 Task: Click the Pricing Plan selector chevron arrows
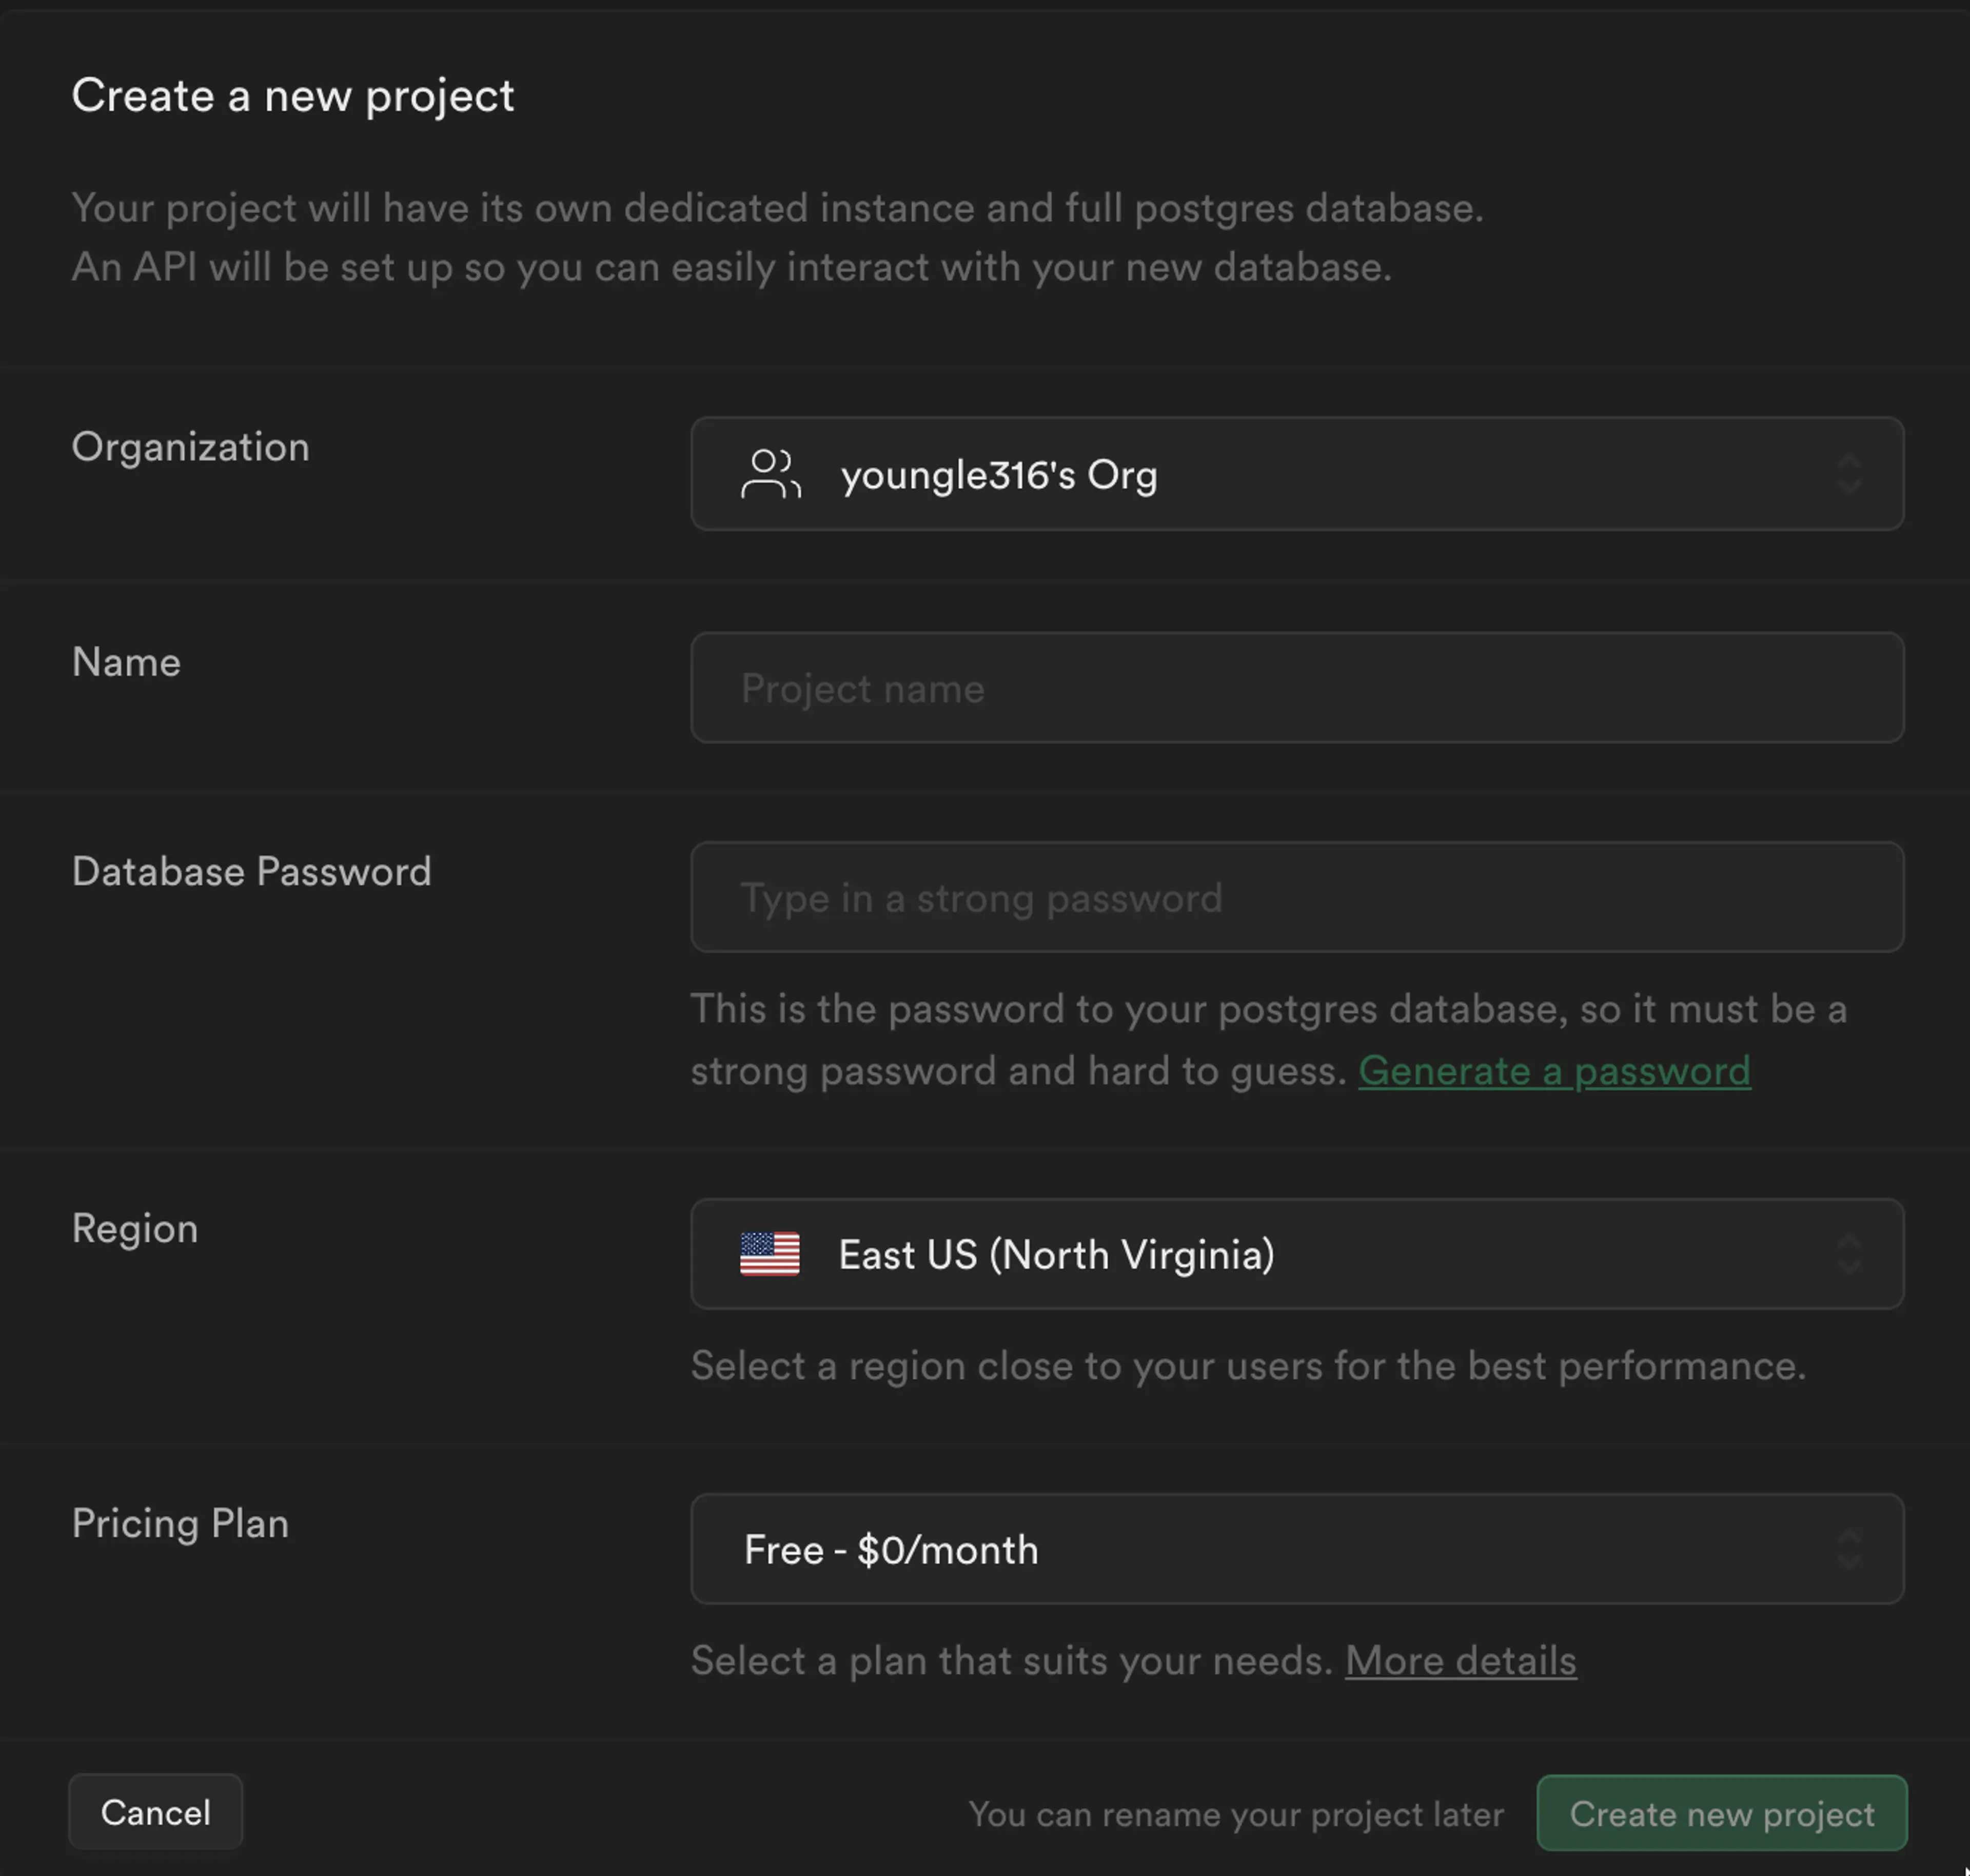1849,1549
